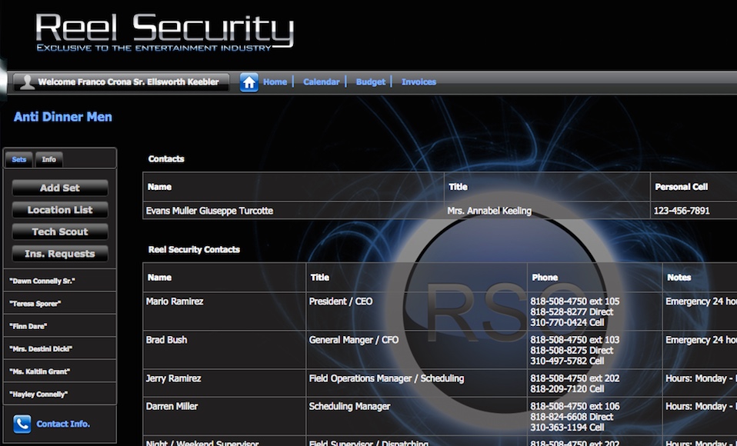Click the name Brad Bush

(x=166, y=340)
